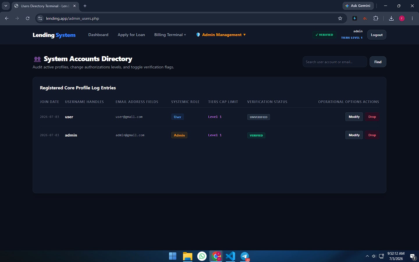The image size is (419, 262).
Task: Switch to Chrome in taskbar
Action: 216,256
